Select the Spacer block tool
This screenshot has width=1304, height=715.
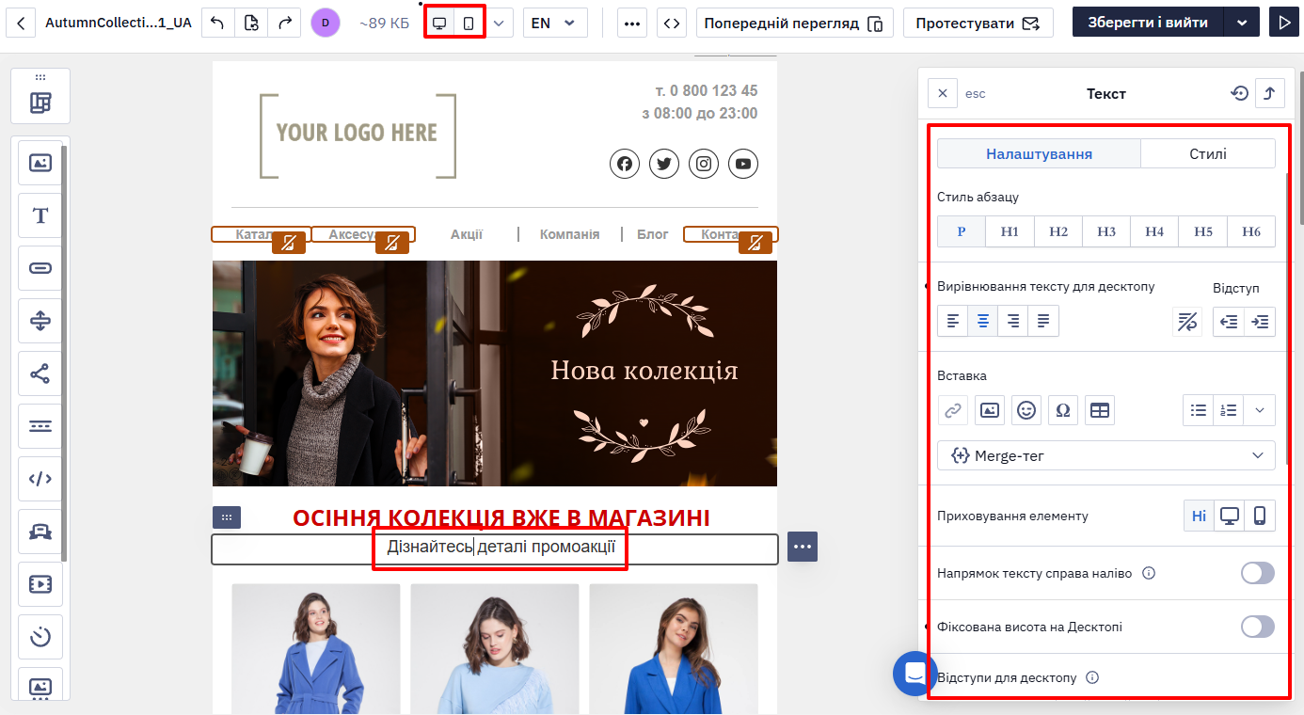(x=40, y=321)
